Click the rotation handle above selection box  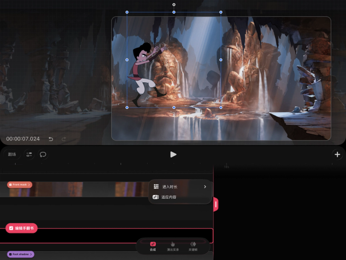point(174,5)
